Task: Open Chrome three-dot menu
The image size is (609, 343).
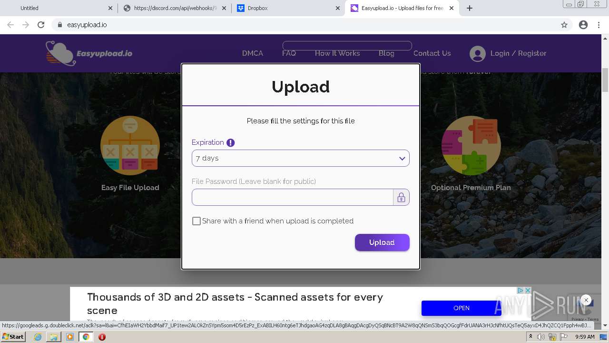Action: 599,25
